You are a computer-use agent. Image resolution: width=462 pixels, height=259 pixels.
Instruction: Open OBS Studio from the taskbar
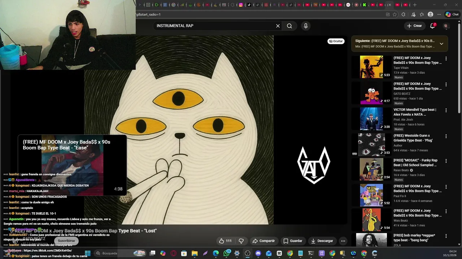click(x=247, y=253)
